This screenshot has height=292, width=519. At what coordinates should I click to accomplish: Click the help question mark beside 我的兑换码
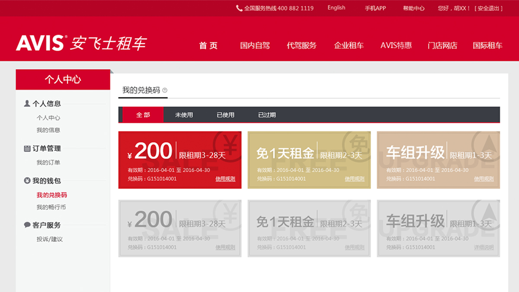165,90
